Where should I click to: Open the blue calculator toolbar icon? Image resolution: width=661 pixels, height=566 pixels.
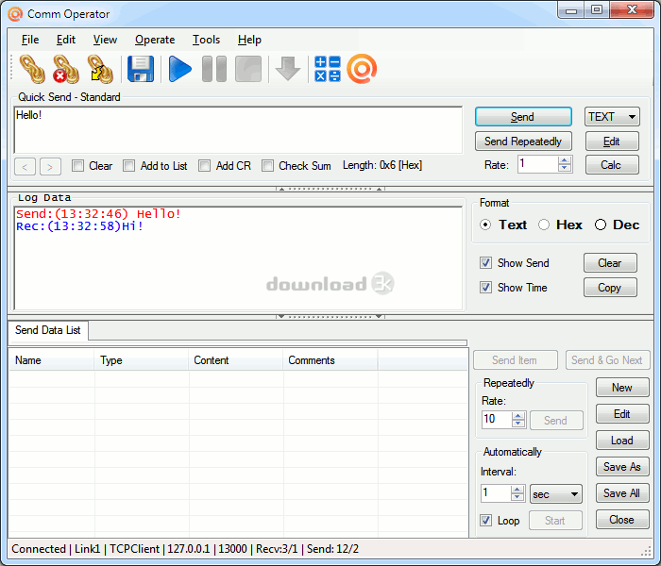[x=327, y=69]
